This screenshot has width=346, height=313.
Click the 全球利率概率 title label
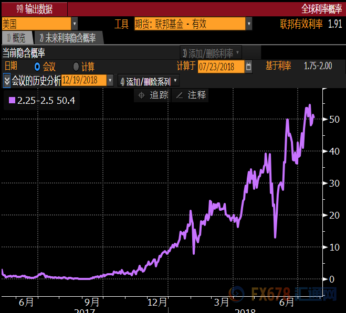coord(322,9)
